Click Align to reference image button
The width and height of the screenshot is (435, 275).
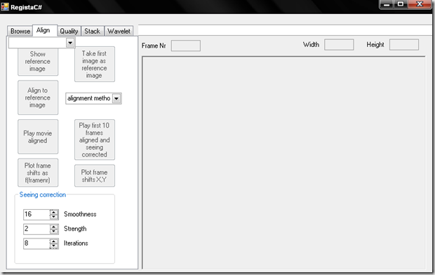38,98
